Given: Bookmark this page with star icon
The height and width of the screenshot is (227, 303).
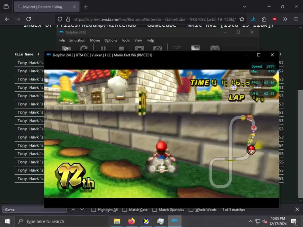Looking at the screenshot, I should pyautogui.click(x=242, y=19).
